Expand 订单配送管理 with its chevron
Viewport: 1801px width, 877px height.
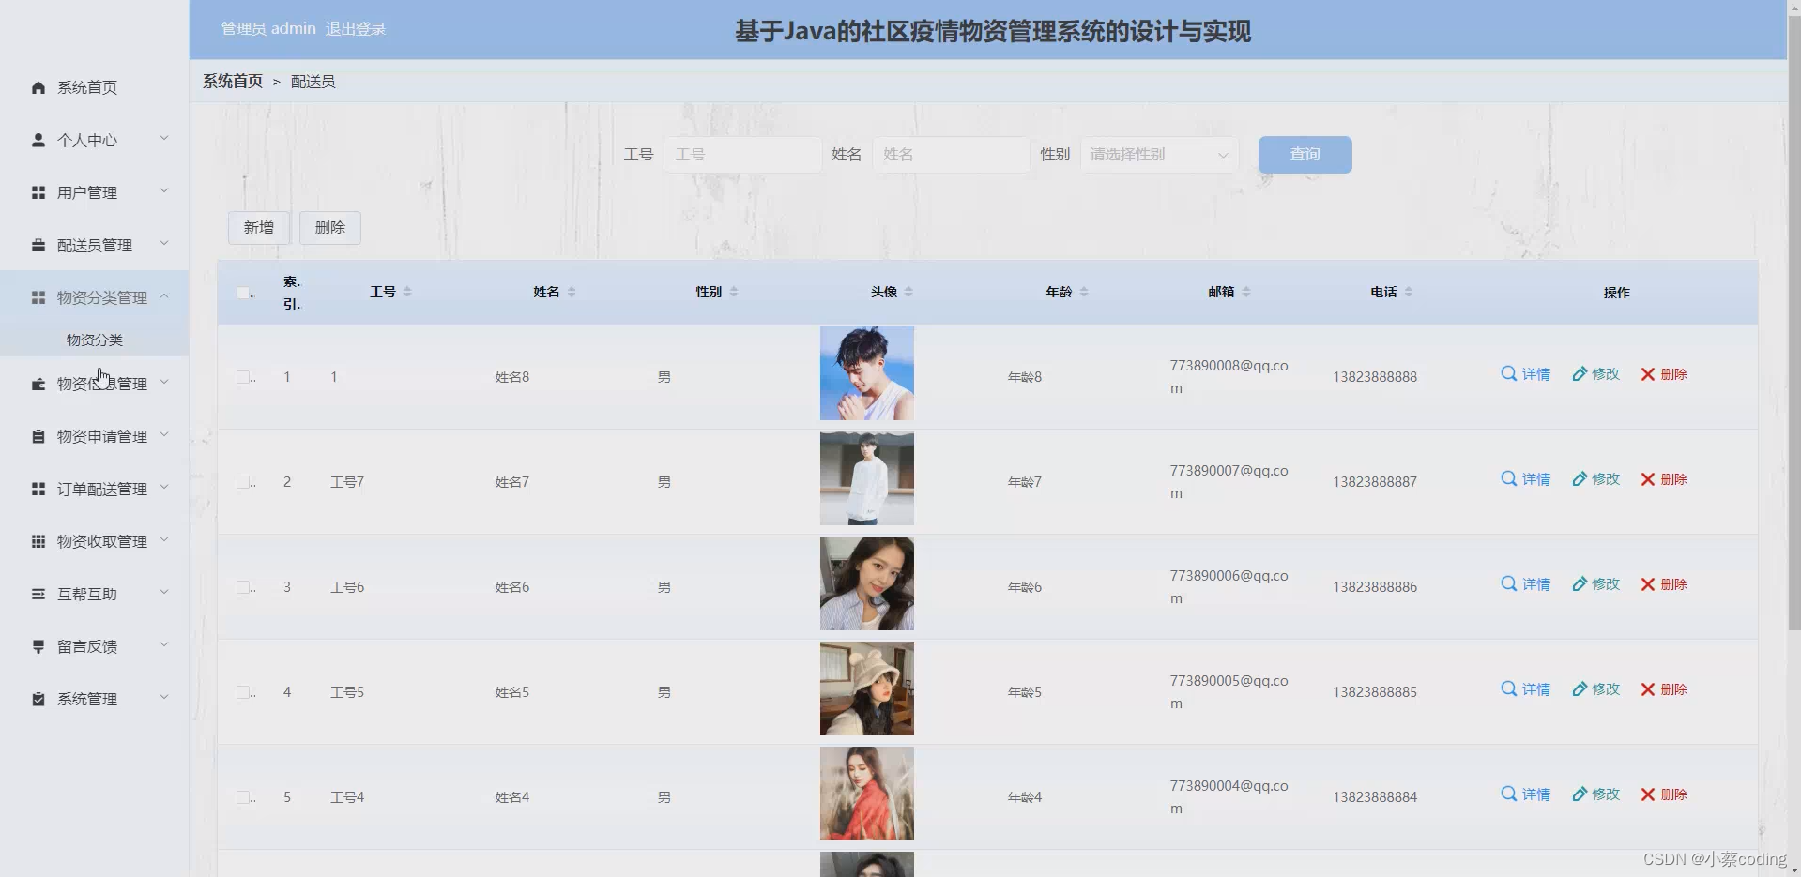click(164, 488)
